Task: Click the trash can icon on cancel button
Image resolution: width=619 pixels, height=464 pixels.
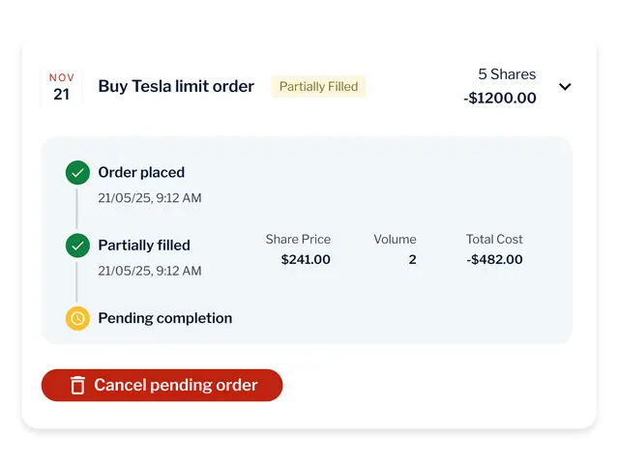Action: pyautogui.click(x=77, y=386)
